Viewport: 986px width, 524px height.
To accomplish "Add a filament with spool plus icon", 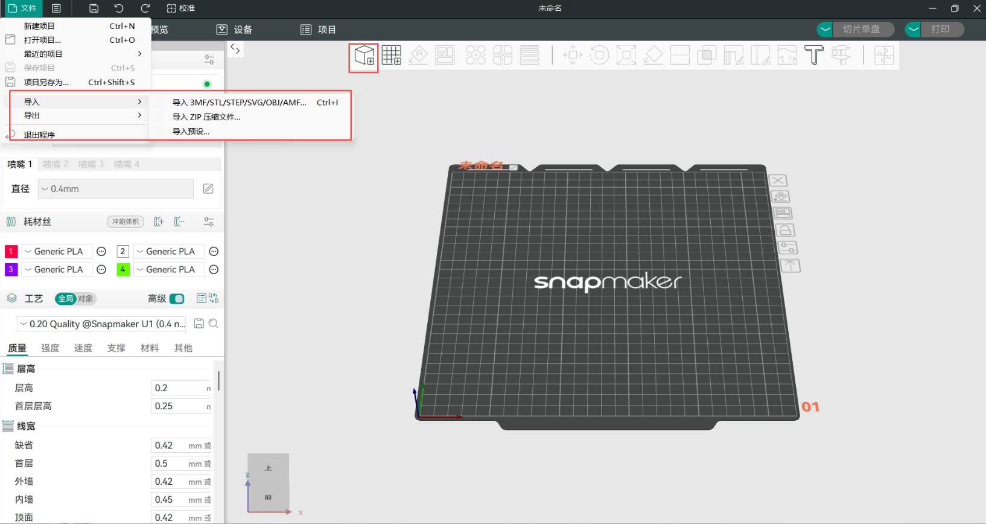I will (x=159, y=222).
